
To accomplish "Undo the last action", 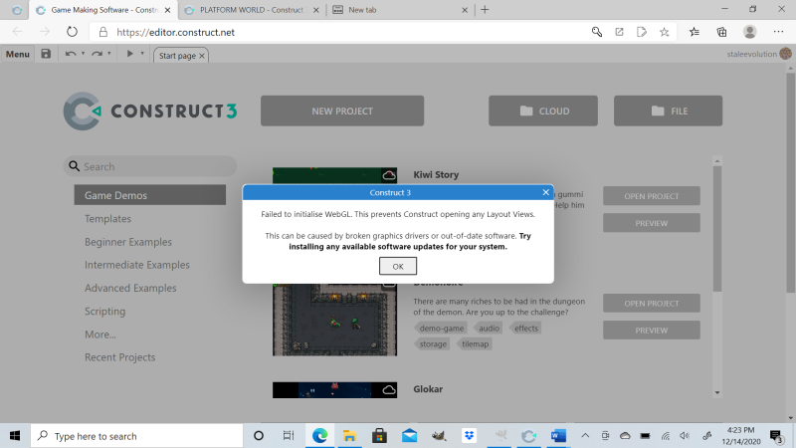I will pos(71,54).
